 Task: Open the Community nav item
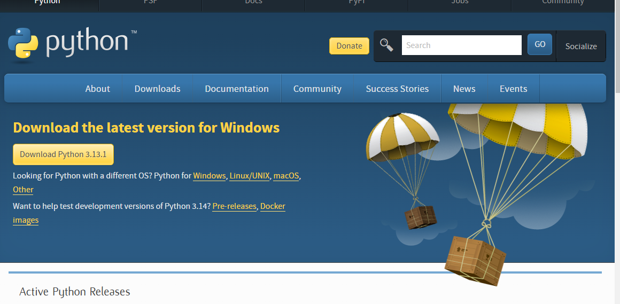[x=317, y=89]
